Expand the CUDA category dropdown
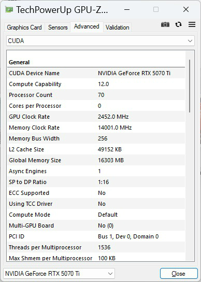The image size is (201, 282). [x=101, y=41]
